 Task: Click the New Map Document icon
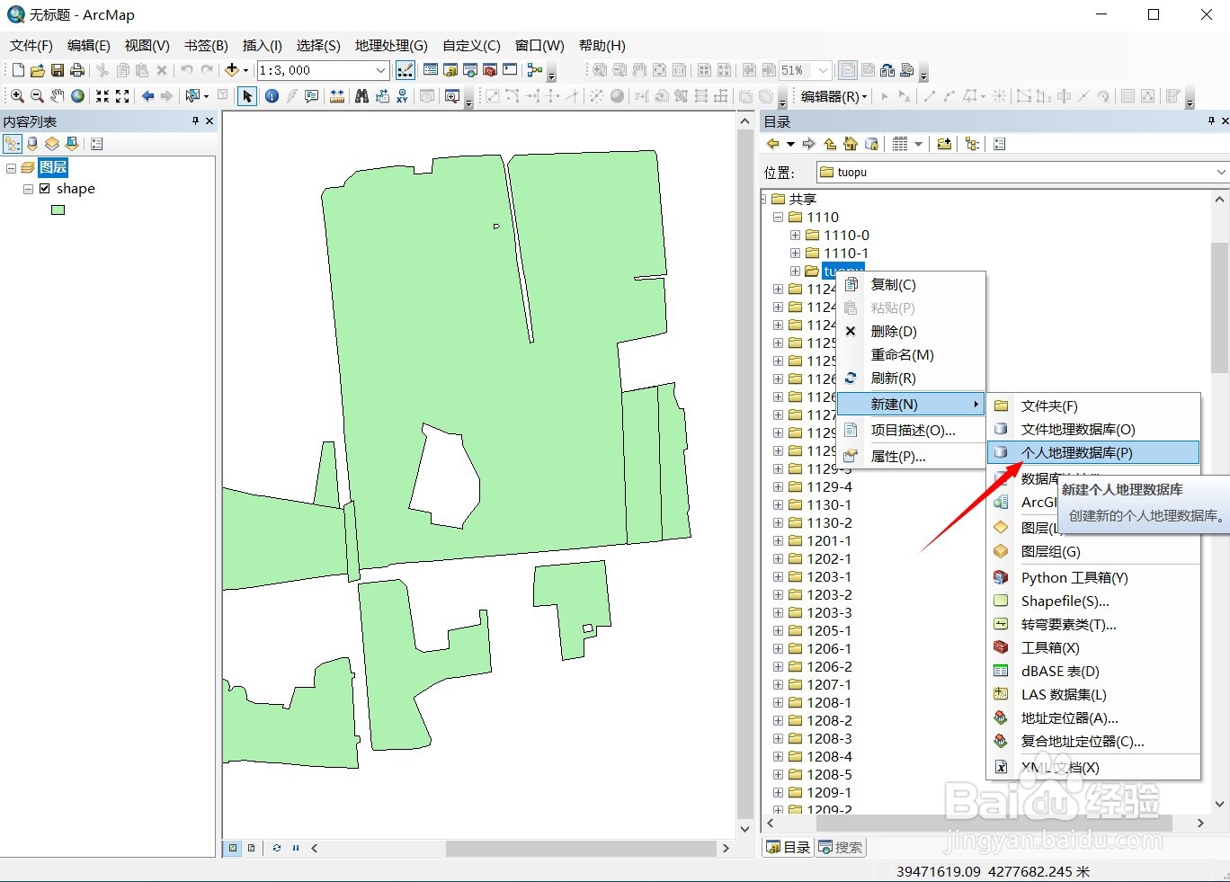pyautogui.click(x=18, y=70)
